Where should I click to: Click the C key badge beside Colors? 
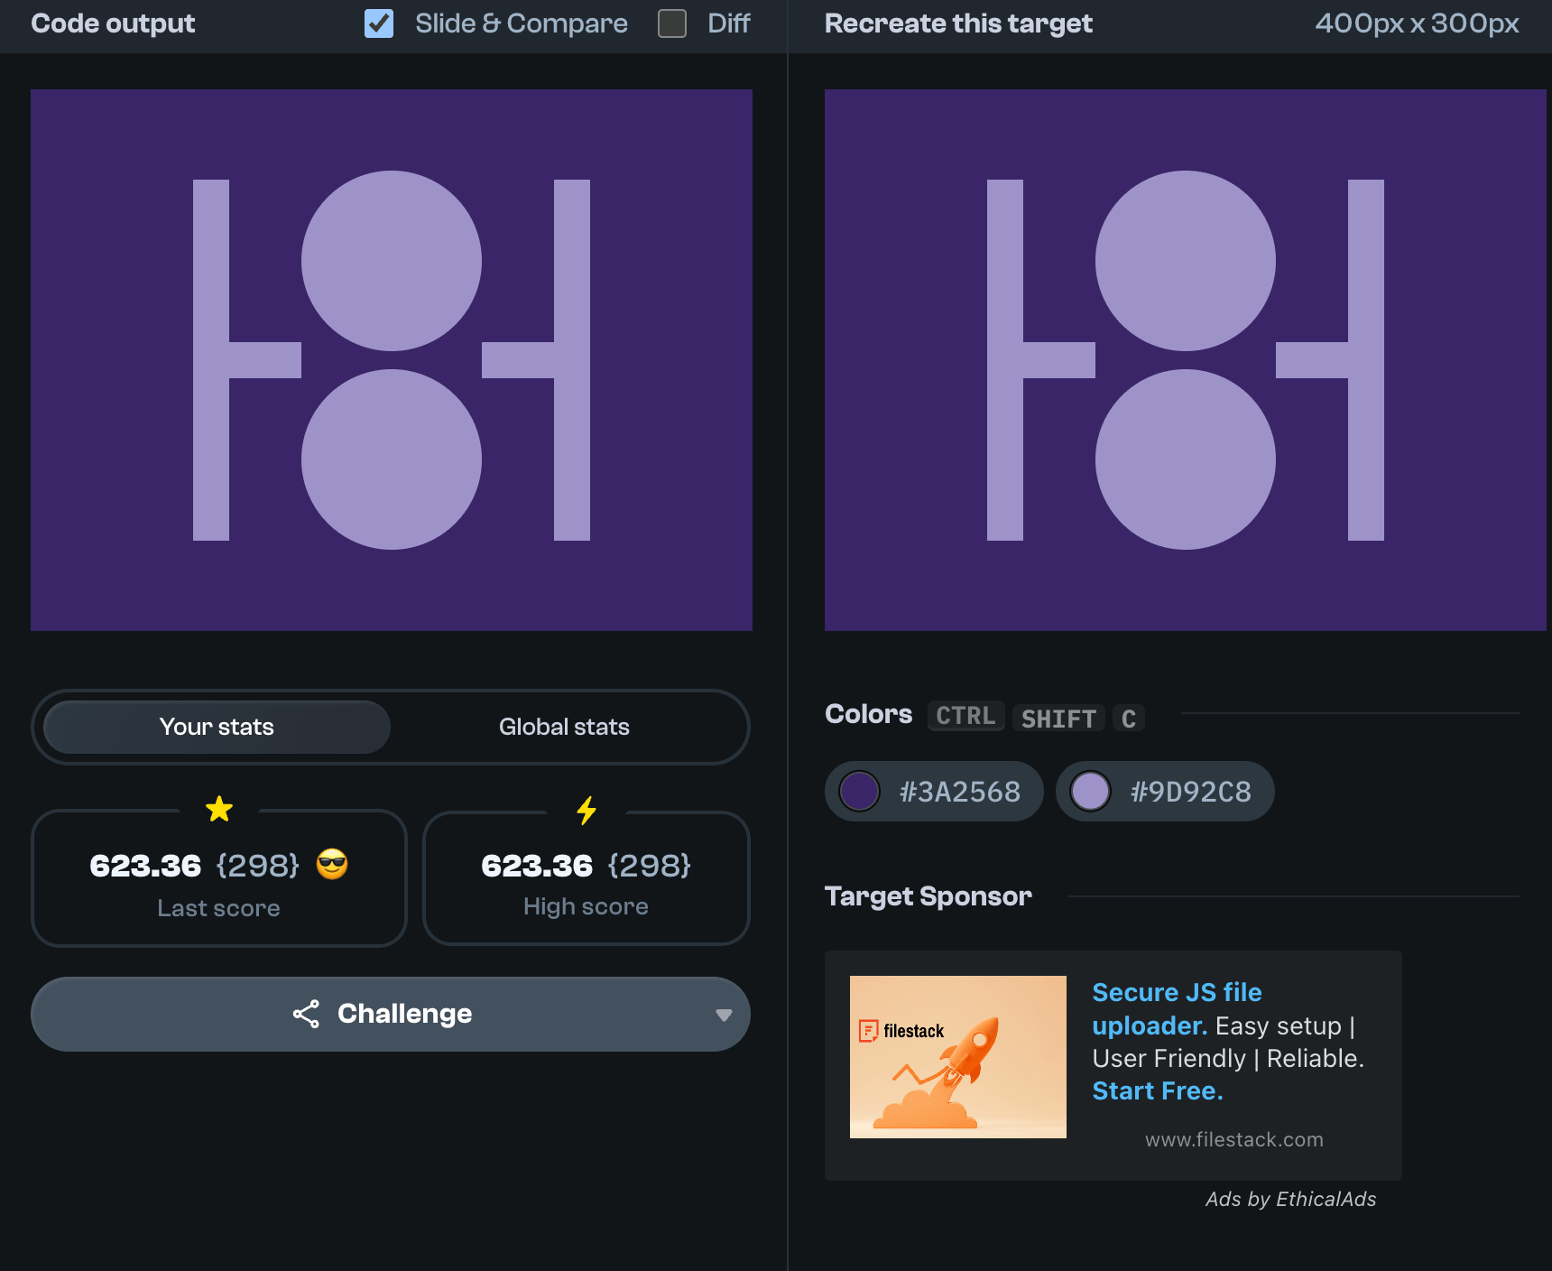(1128, 719)
